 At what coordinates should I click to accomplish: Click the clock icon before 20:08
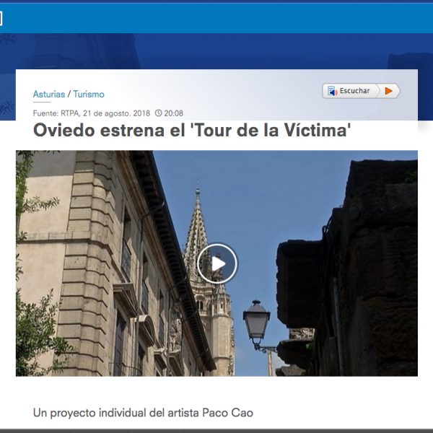[158, 113]
